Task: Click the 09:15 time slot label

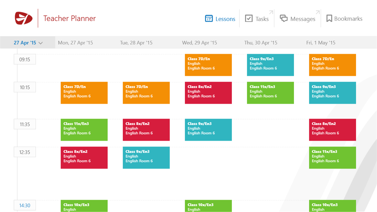Action: 25,59
